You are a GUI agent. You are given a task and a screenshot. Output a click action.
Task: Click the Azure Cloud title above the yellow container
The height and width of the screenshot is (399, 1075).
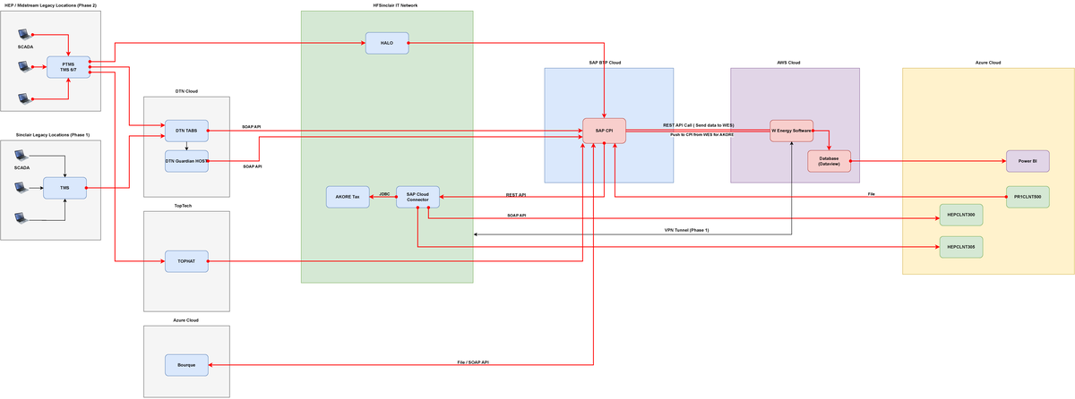pyautogui.click(x=988, y=63)
